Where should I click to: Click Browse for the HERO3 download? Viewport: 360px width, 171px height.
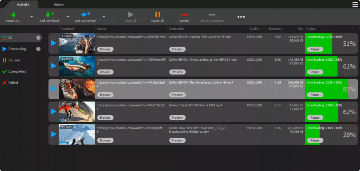pos(105,72)
